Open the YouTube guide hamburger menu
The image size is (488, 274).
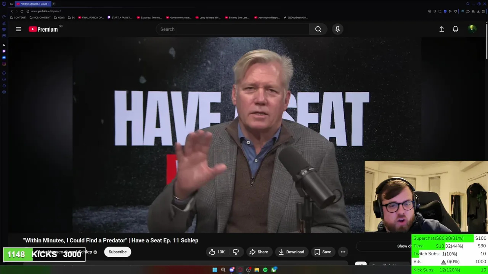[x=18, y=29]
